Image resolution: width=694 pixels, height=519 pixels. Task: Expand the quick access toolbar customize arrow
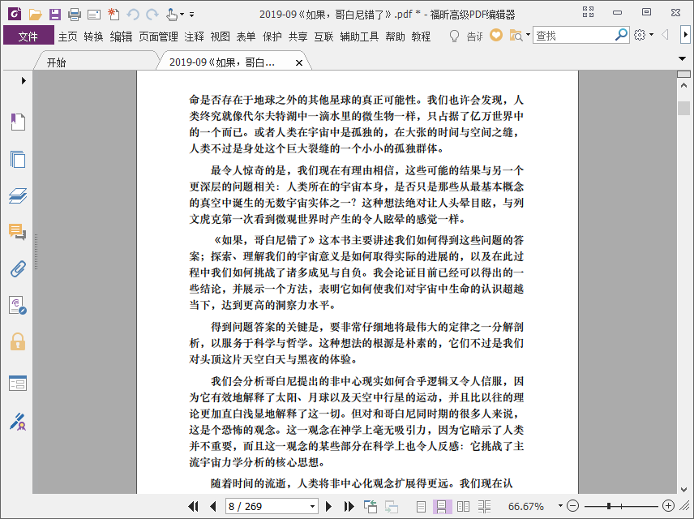pos(191,15)
